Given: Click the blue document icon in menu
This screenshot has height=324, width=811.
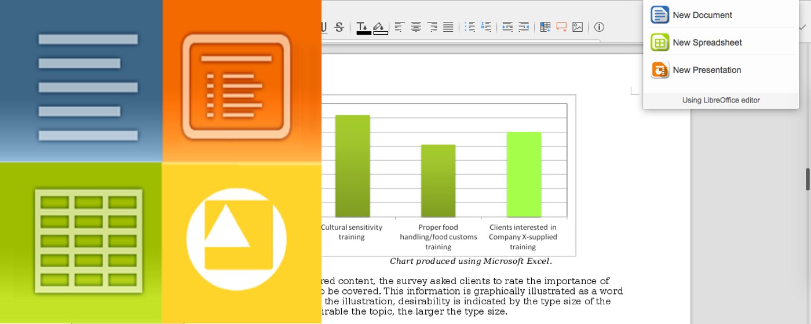Looking at the screenshot, I should coord(660,14).
